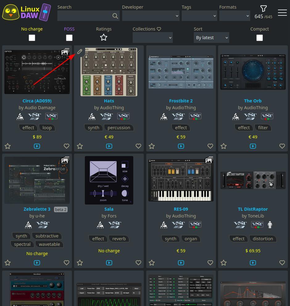Open The Orb screenshot thumbnail

tap(253, 72)
